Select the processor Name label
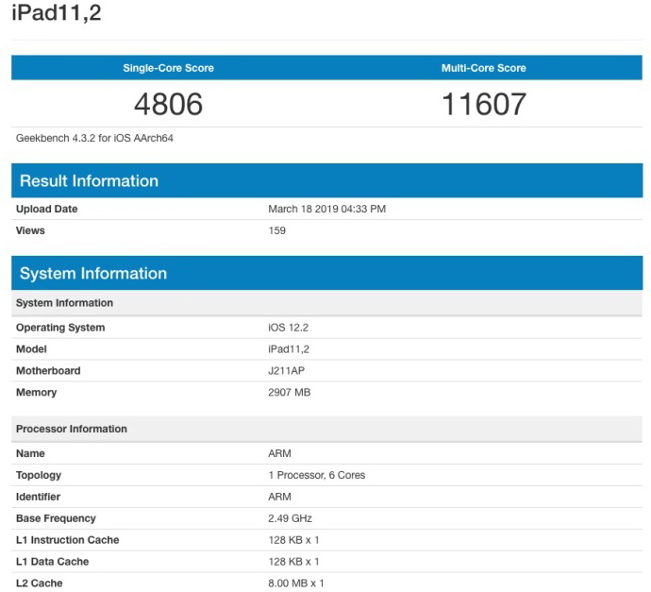The width and height of the screenshot is (651, 592). 30,453
